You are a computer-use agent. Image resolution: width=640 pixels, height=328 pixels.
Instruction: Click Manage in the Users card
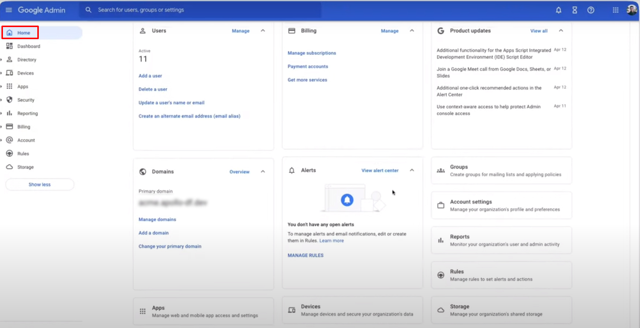[x=241, y=31]
